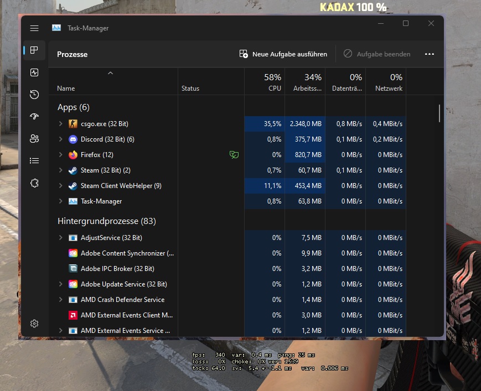Sort by Datenträger column header

click(x=346, y=82)
